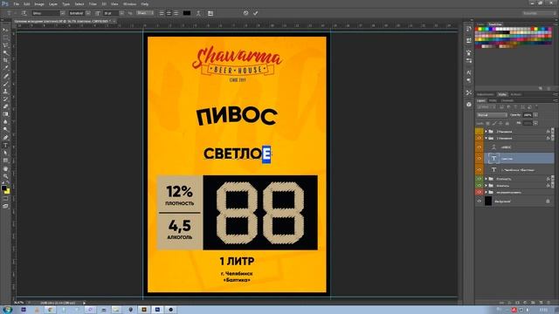Expand the topmost layer group
Viewport: 559px width, 314px height.
[486, 132]
